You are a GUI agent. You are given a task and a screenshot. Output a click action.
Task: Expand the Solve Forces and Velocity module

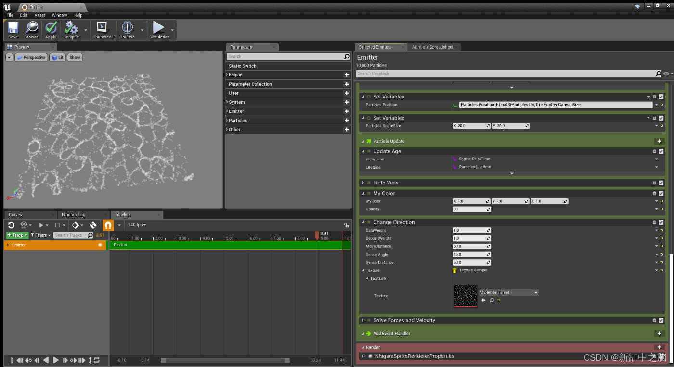click(363, 320)
